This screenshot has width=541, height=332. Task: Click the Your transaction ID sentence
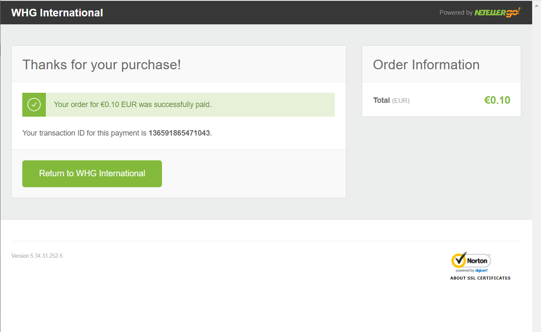pyautogui.click(x=117, y=133)
